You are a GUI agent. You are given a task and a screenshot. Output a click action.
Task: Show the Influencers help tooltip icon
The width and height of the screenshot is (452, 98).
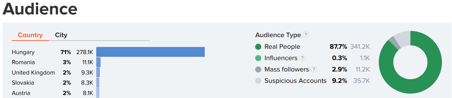point(302,58)
